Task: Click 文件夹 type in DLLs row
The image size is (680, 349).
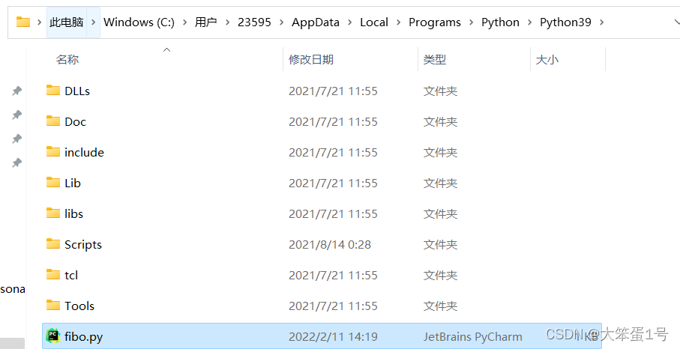Action: coord(440,91)
